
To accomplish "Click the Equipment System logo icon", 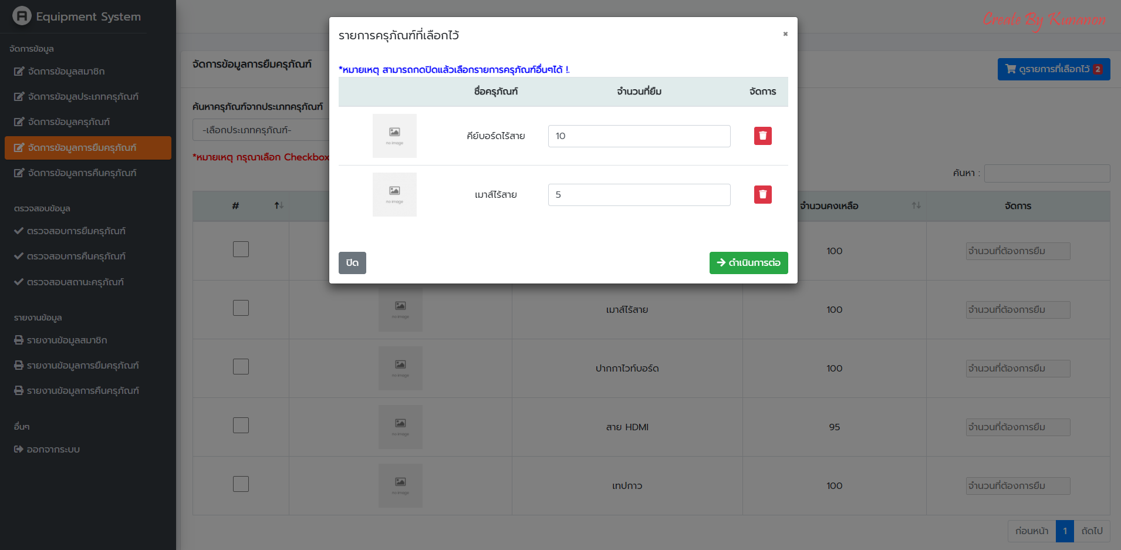I will point(22,16).
